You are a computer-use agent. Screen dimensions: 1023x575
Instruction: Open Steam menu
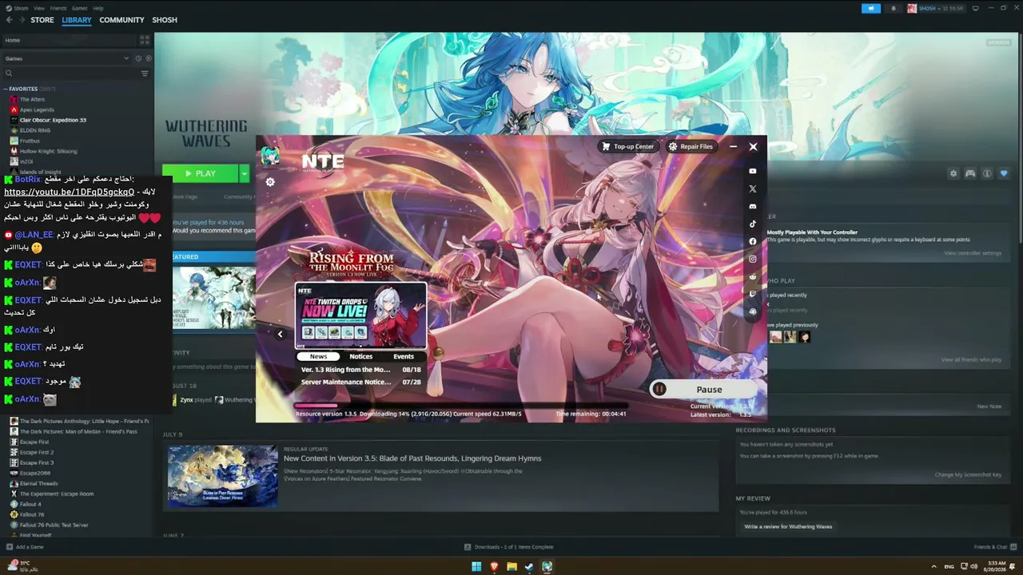pos(17,8)
